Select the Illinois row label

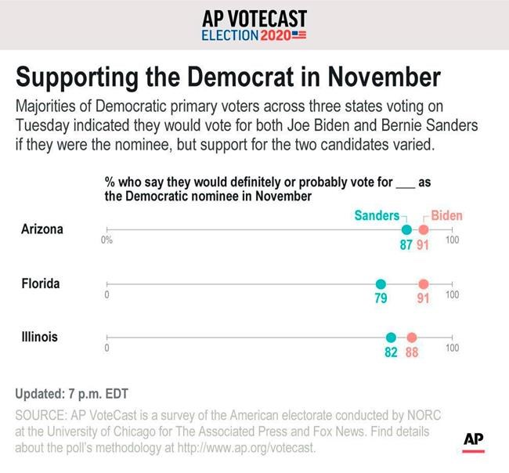tap(39, 338)
